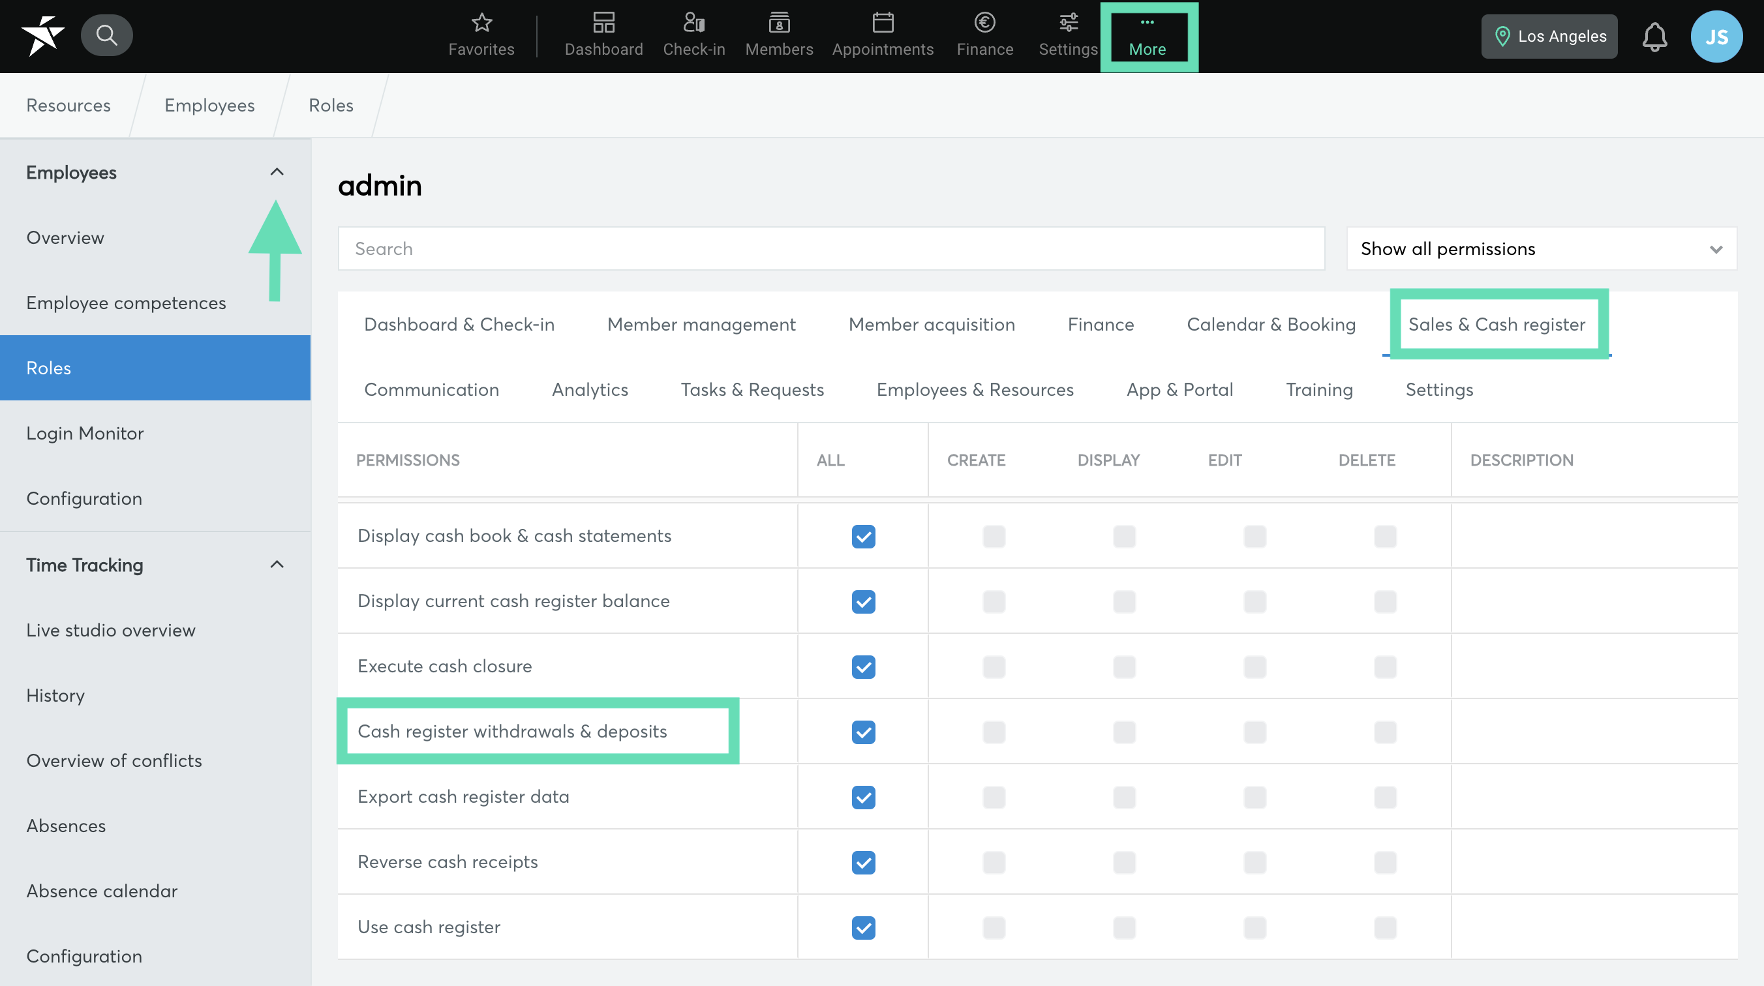The height and width of the screenshot is (986, 1764).
Task: Switch to Communication tab
Action: (x=431, y=389)
